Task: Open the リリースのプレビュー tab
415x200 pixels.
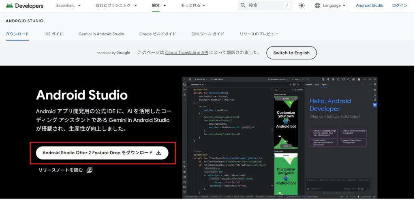Action: pos(259,34)
